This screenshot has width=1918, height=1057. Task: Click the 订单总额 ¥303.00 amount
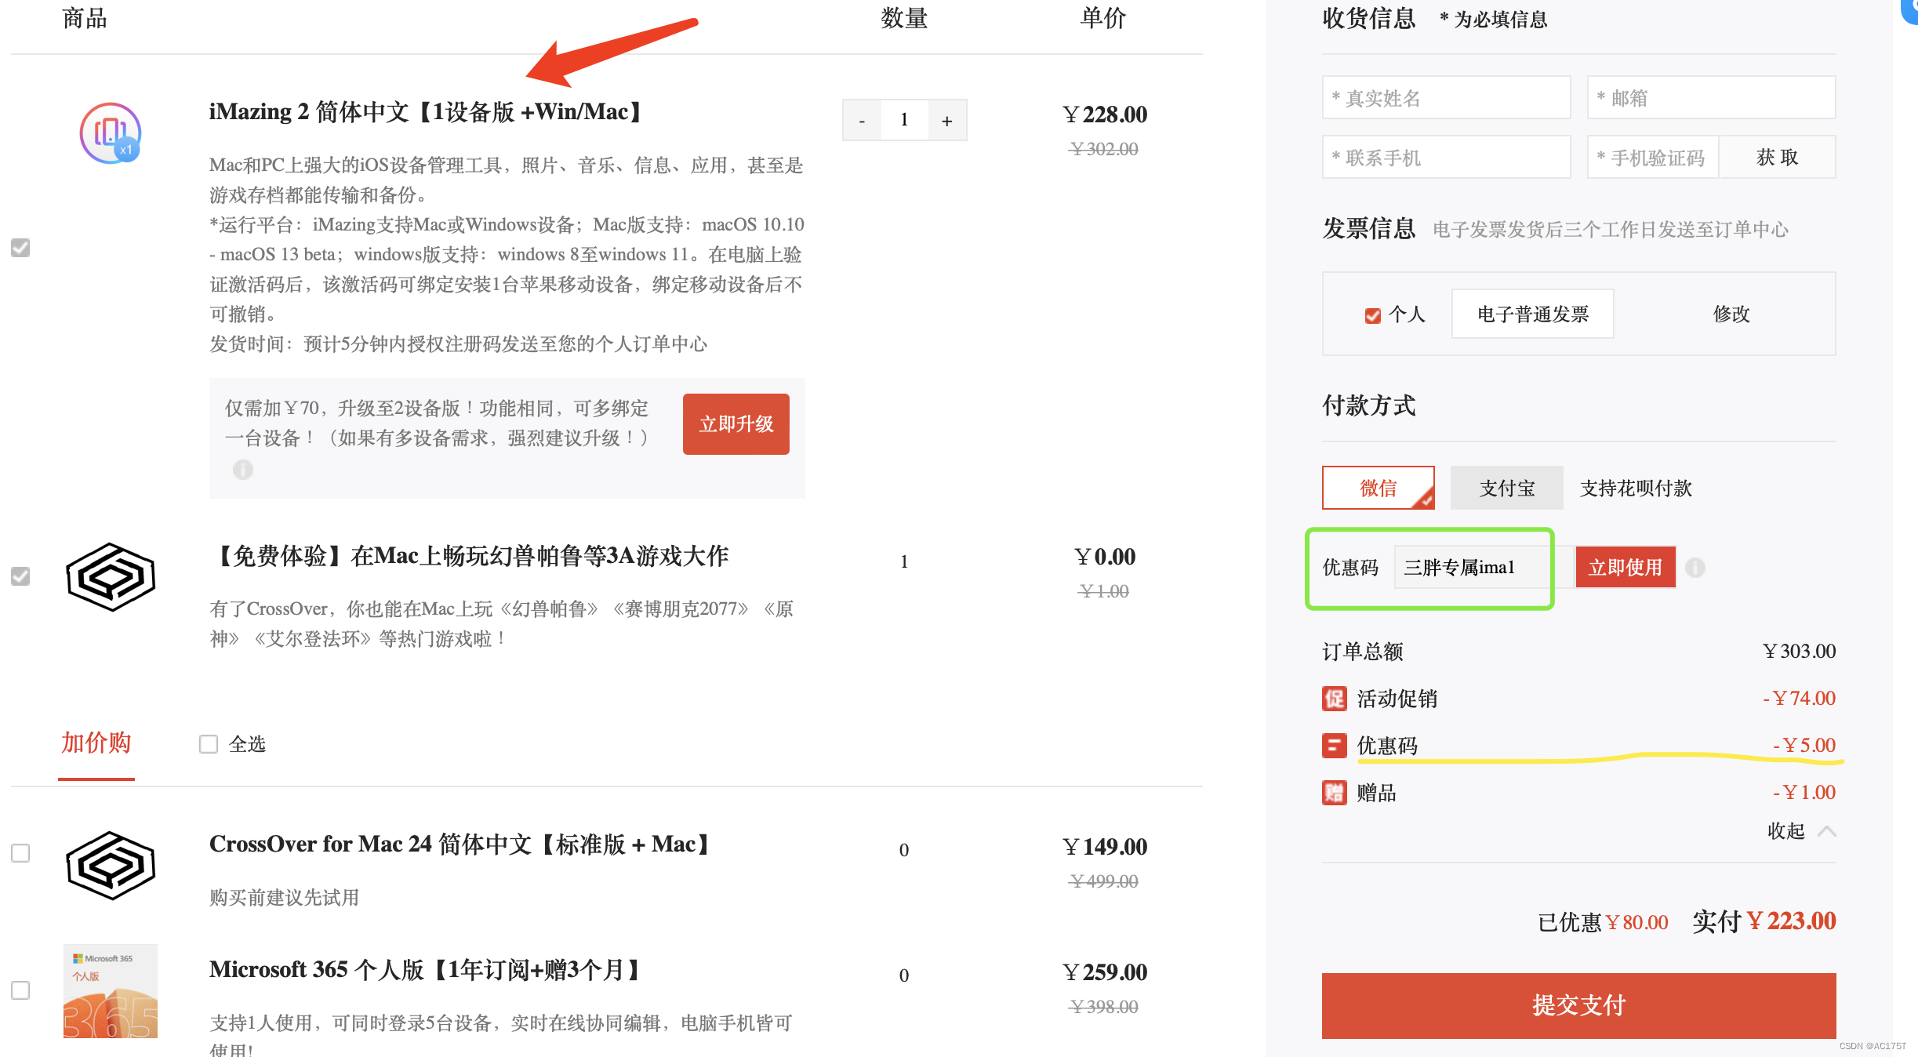click(1799, 651)
